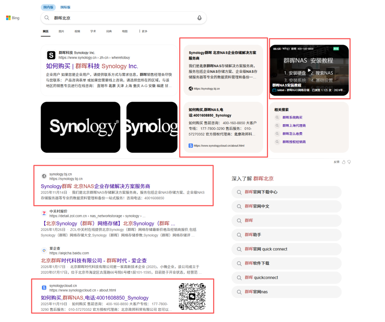385x322 pixels.
Task: Click the thumbs up feedback icon
Action: (x=343, y=162)
